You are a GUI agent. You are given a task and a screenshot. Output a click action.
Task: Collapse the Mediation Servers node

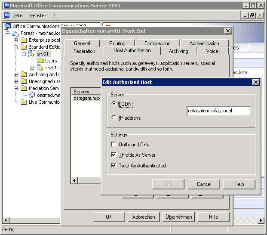[x=15, y=88]
